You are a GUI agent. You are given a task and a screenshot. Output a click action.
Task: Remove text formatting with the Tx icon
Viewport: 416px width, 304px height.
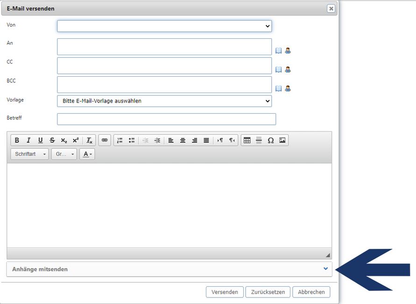(x=89, y=140)
